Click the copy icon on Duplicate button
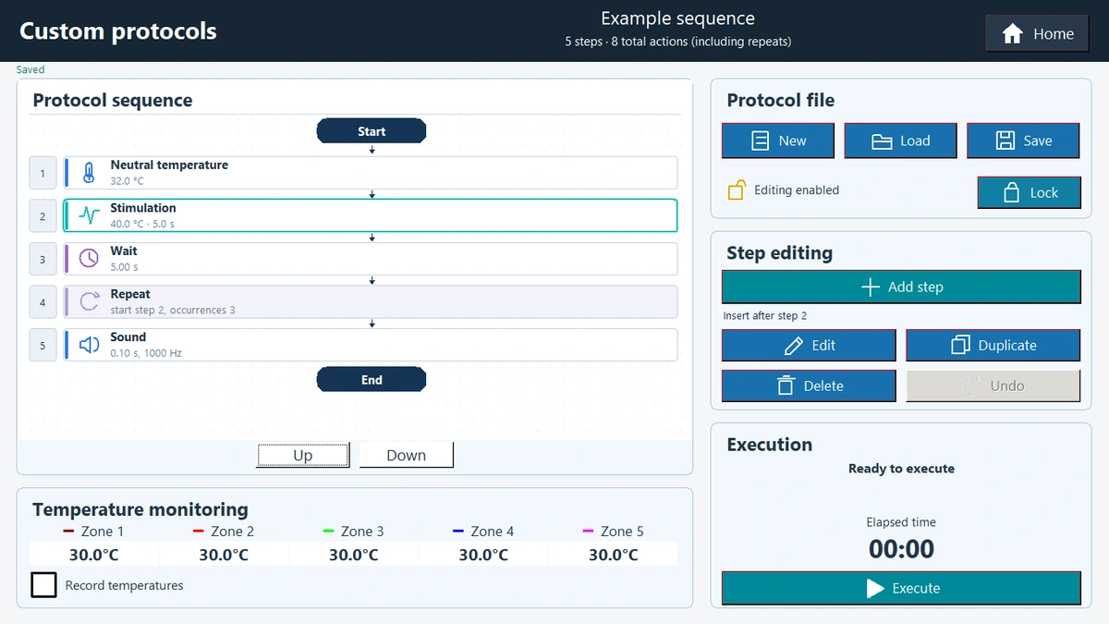The image size is (1109, 624). [x=959, y=345]
